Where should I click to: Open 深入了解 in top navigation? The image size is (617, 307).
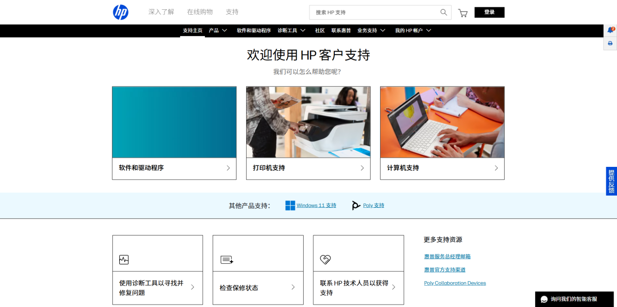[x=161, y=12]
